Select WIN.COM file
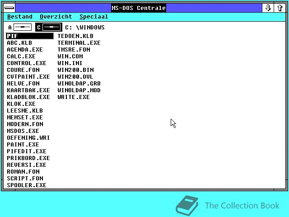This screenshot has width=289, height=217. pyautogui.click(x=70, y=57)
